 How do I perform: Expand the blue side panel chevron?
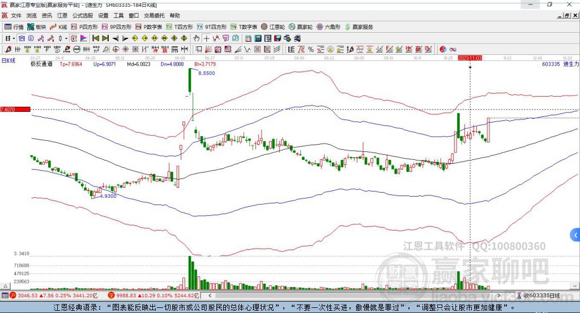pos(575,235)
